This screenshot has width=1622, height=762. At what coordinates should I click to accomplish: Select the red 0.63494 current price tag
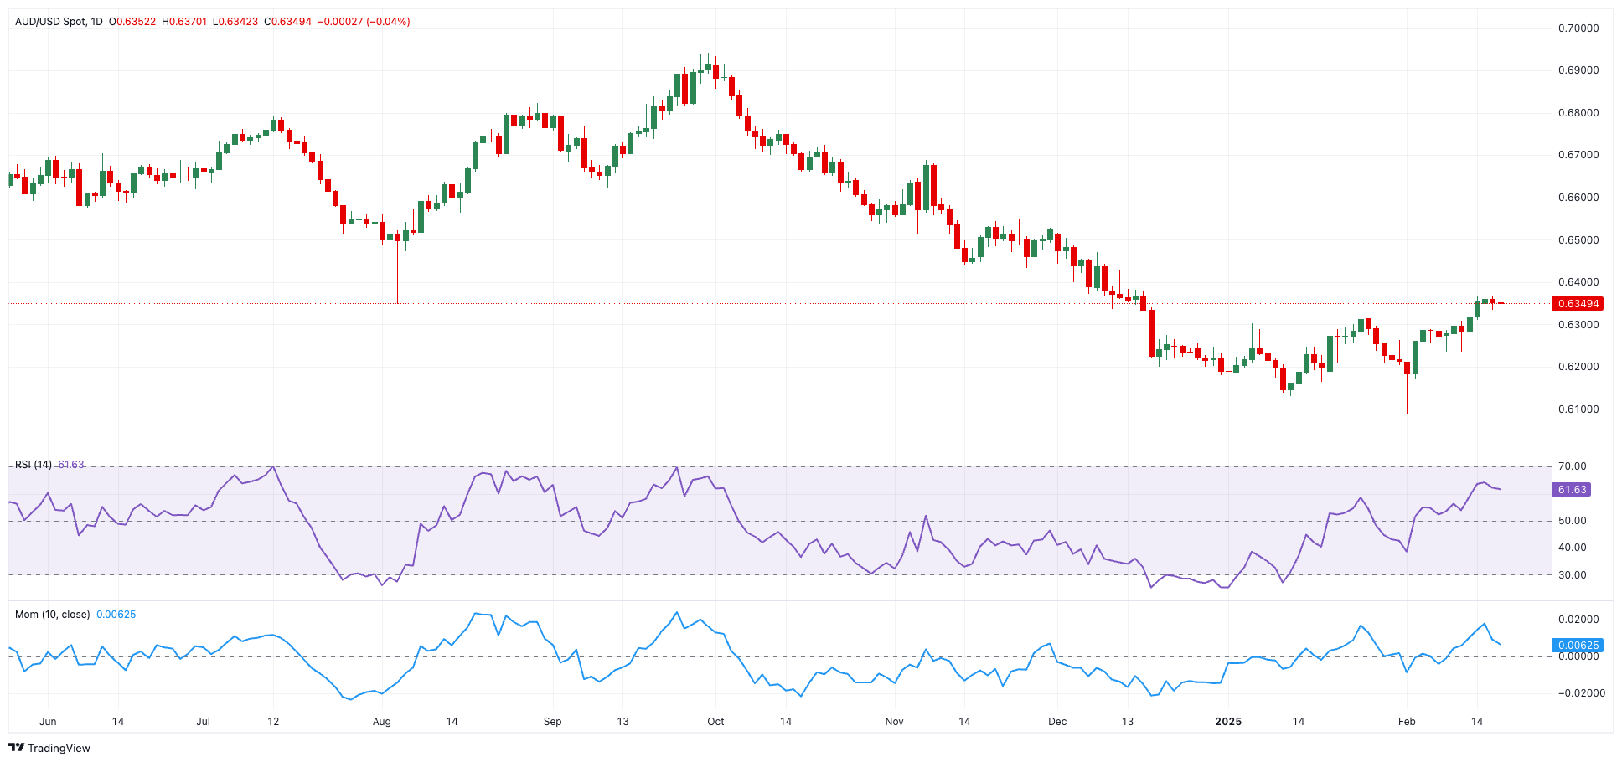1579,303
